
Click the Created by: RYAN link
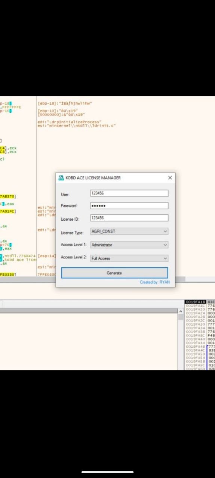tap(155, 282)
